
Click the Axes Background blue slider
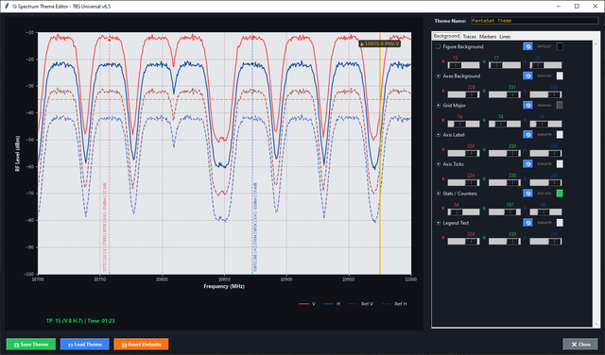coord(545,94)
